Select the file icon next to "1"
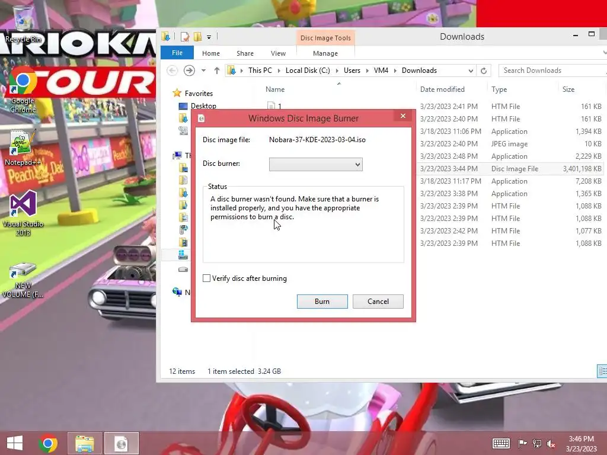This screenshot has width=607, height=455. pyautogui.click(x=271, y=105)
